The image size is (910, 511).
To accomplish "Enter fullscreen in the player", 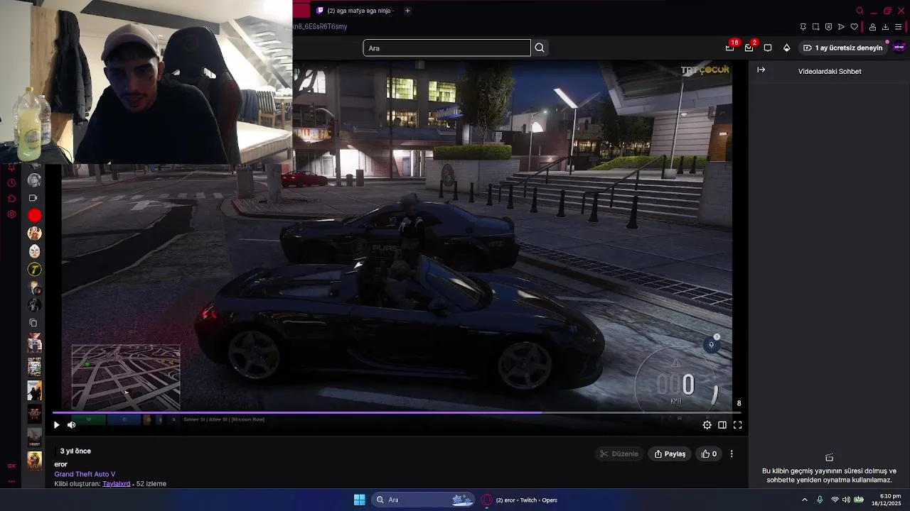I will [x=737, y=425].
